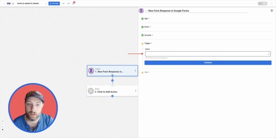Open the trigger node three-dot menu
276x138 pixels.
[x=135, y=70]
